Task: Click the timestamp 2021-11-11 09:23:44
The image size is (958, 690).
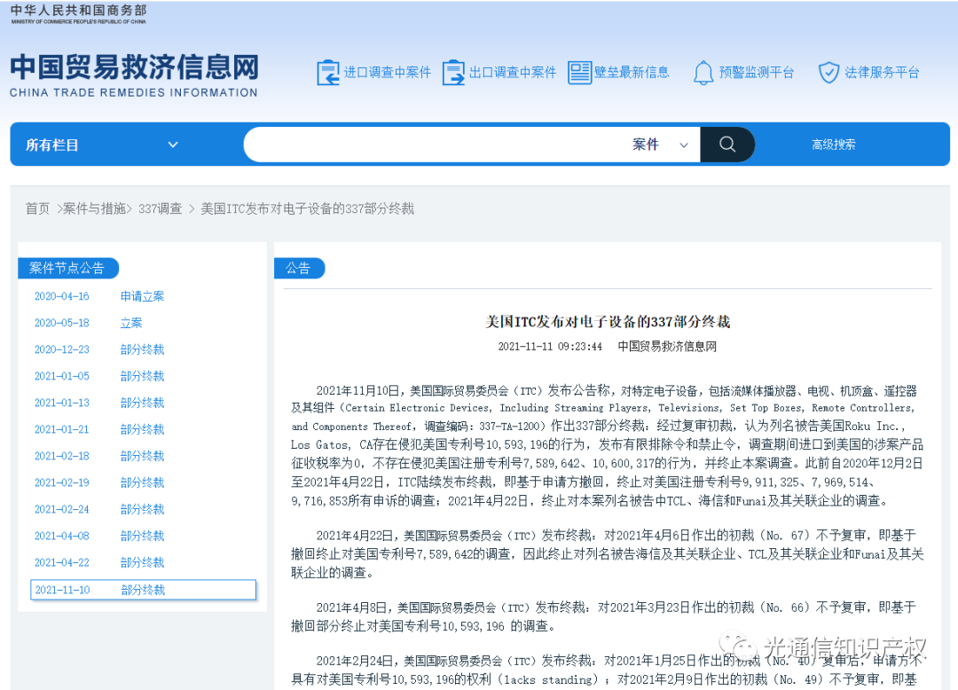Action: click(550, 347)
